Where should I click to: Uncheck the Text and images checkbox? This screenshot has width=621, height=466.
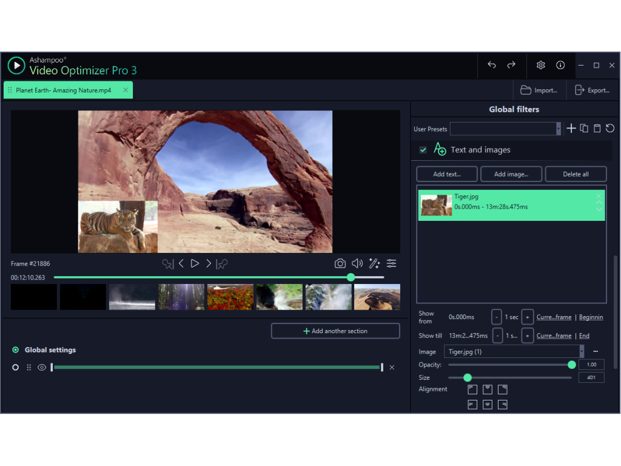[x=423, y=150]
